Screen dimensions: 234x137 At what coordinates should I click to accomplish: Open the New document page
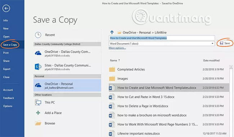point(6,29)
